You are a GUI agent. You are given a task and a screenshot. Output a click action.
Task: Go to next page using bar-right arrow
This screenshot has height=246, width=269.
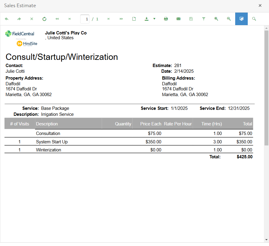pyautogui.click(x=109, y=19)
